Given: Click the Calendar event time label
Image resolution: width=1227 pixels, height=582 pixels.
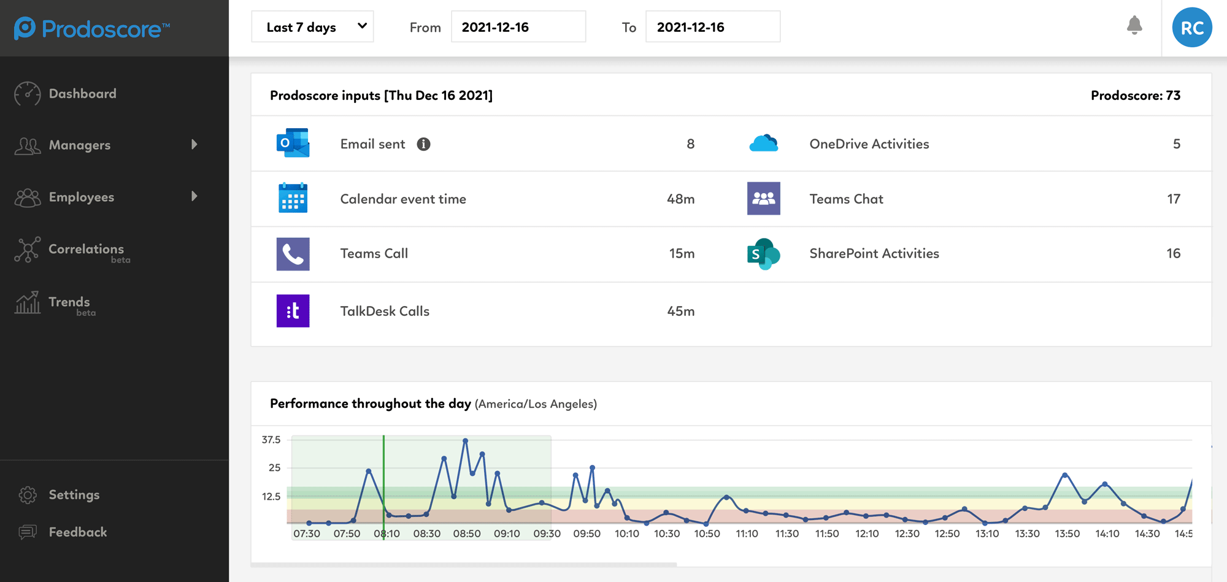Looking at the screenshot, I should pyautogui.click(x=403, y=199).
